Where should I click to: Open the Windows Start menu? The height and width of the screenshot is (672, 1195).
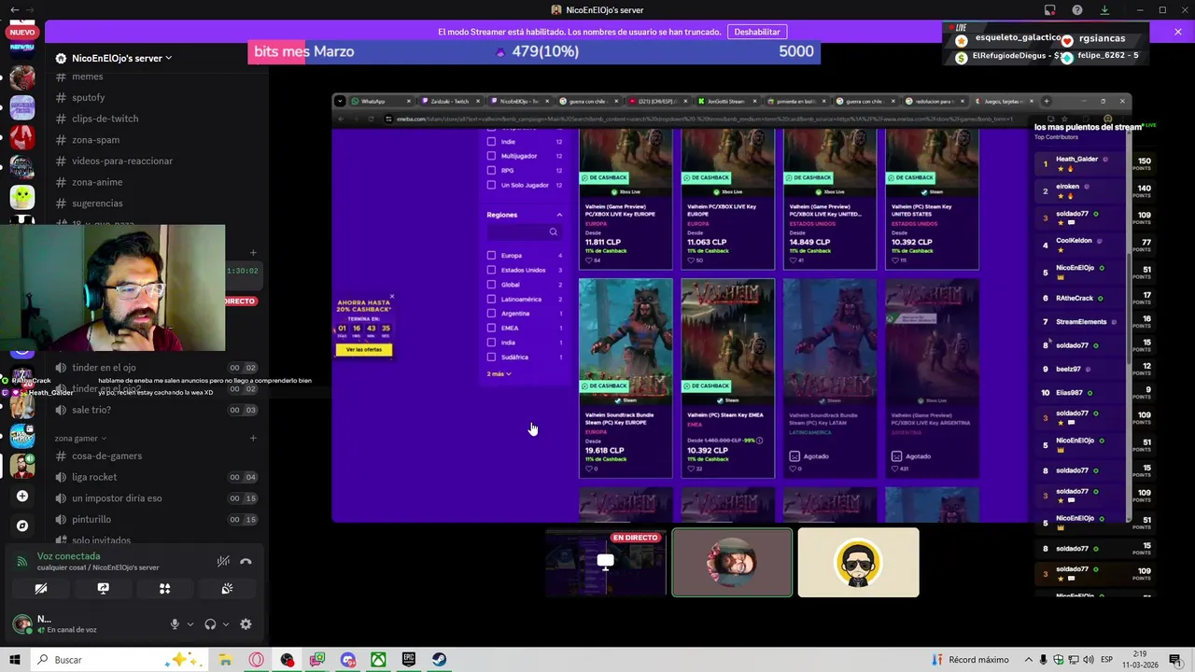tap(15, 660)
